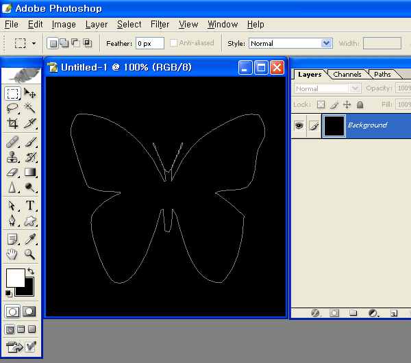Image resolution: width=411 pixels, height=363 pixels.
Task: Select the Magic Wand tool
Action: click(x=29, y=108)
